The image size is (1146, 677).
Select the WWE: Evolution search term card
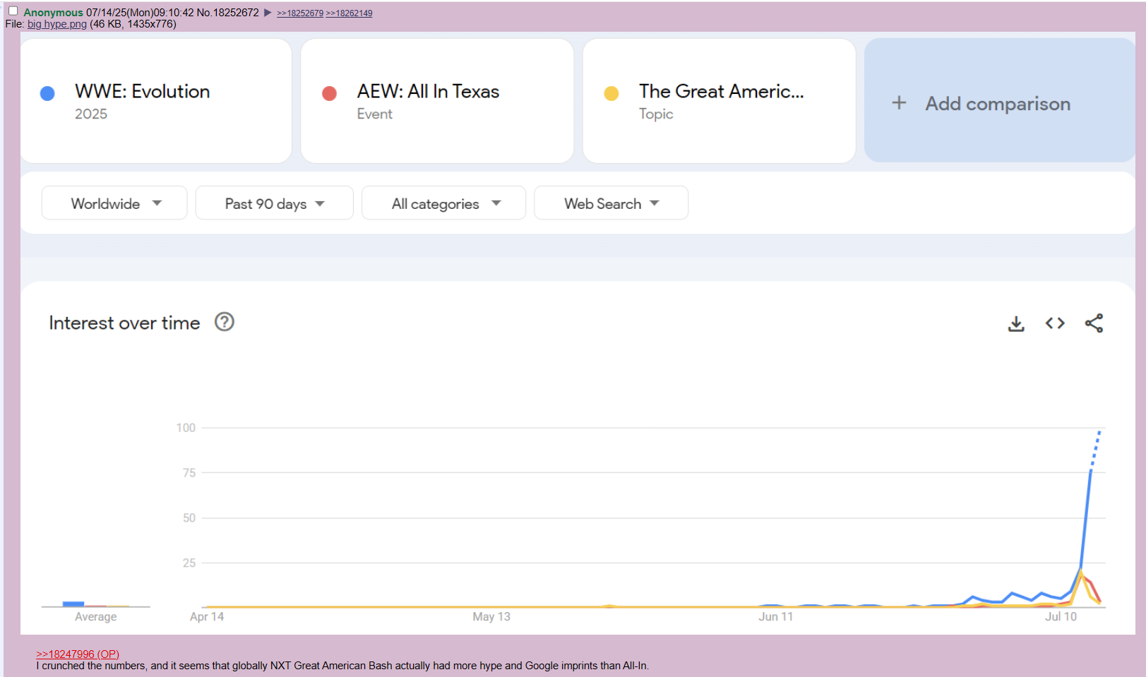tap(156, 101)
